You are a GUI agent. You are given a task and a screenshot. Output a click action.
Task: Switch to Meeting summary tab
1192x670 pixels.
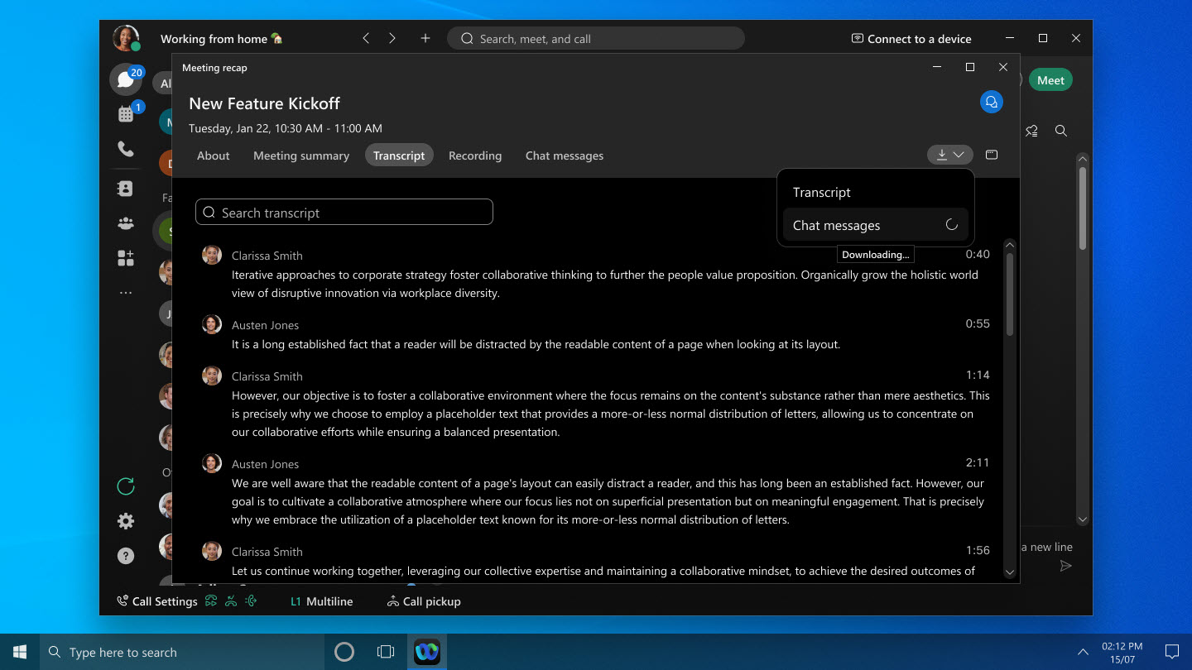click(301, 156)
